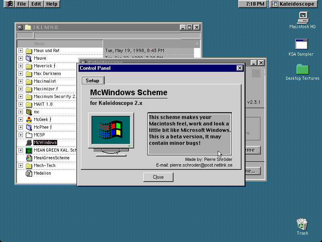Image resolution: width=322 pixels, height=242 pixels.
Task: Select the McGeek ƒ character icon
Action: click(29, 119)
